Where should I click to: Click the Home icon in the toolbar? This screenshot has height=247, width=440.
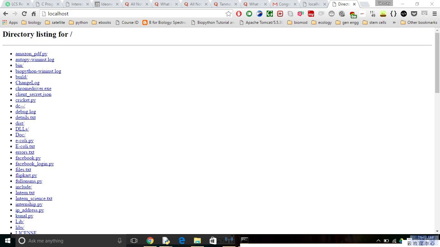33,14
